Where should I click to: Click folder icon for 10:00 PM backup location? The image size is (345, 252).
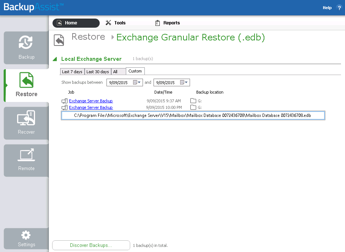pos(193,107)
